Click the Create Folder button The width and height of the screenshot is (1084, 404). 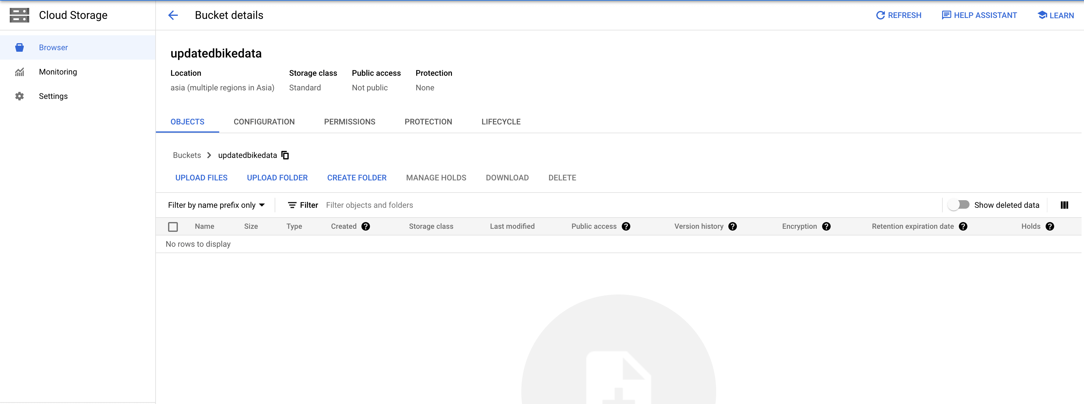(357, 178)
